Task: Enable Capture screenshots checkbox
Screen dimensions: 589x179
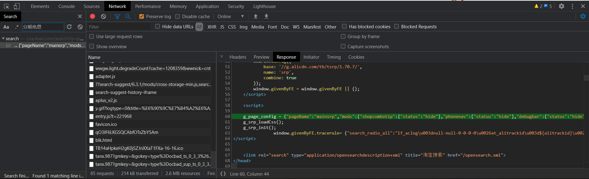Action: pos(343,46)
